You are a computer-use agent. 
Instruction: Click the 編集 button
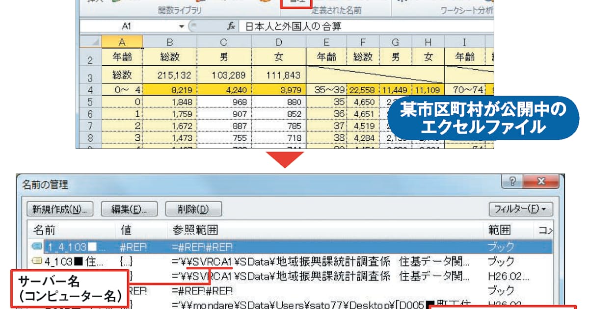(x=130, y=209)
